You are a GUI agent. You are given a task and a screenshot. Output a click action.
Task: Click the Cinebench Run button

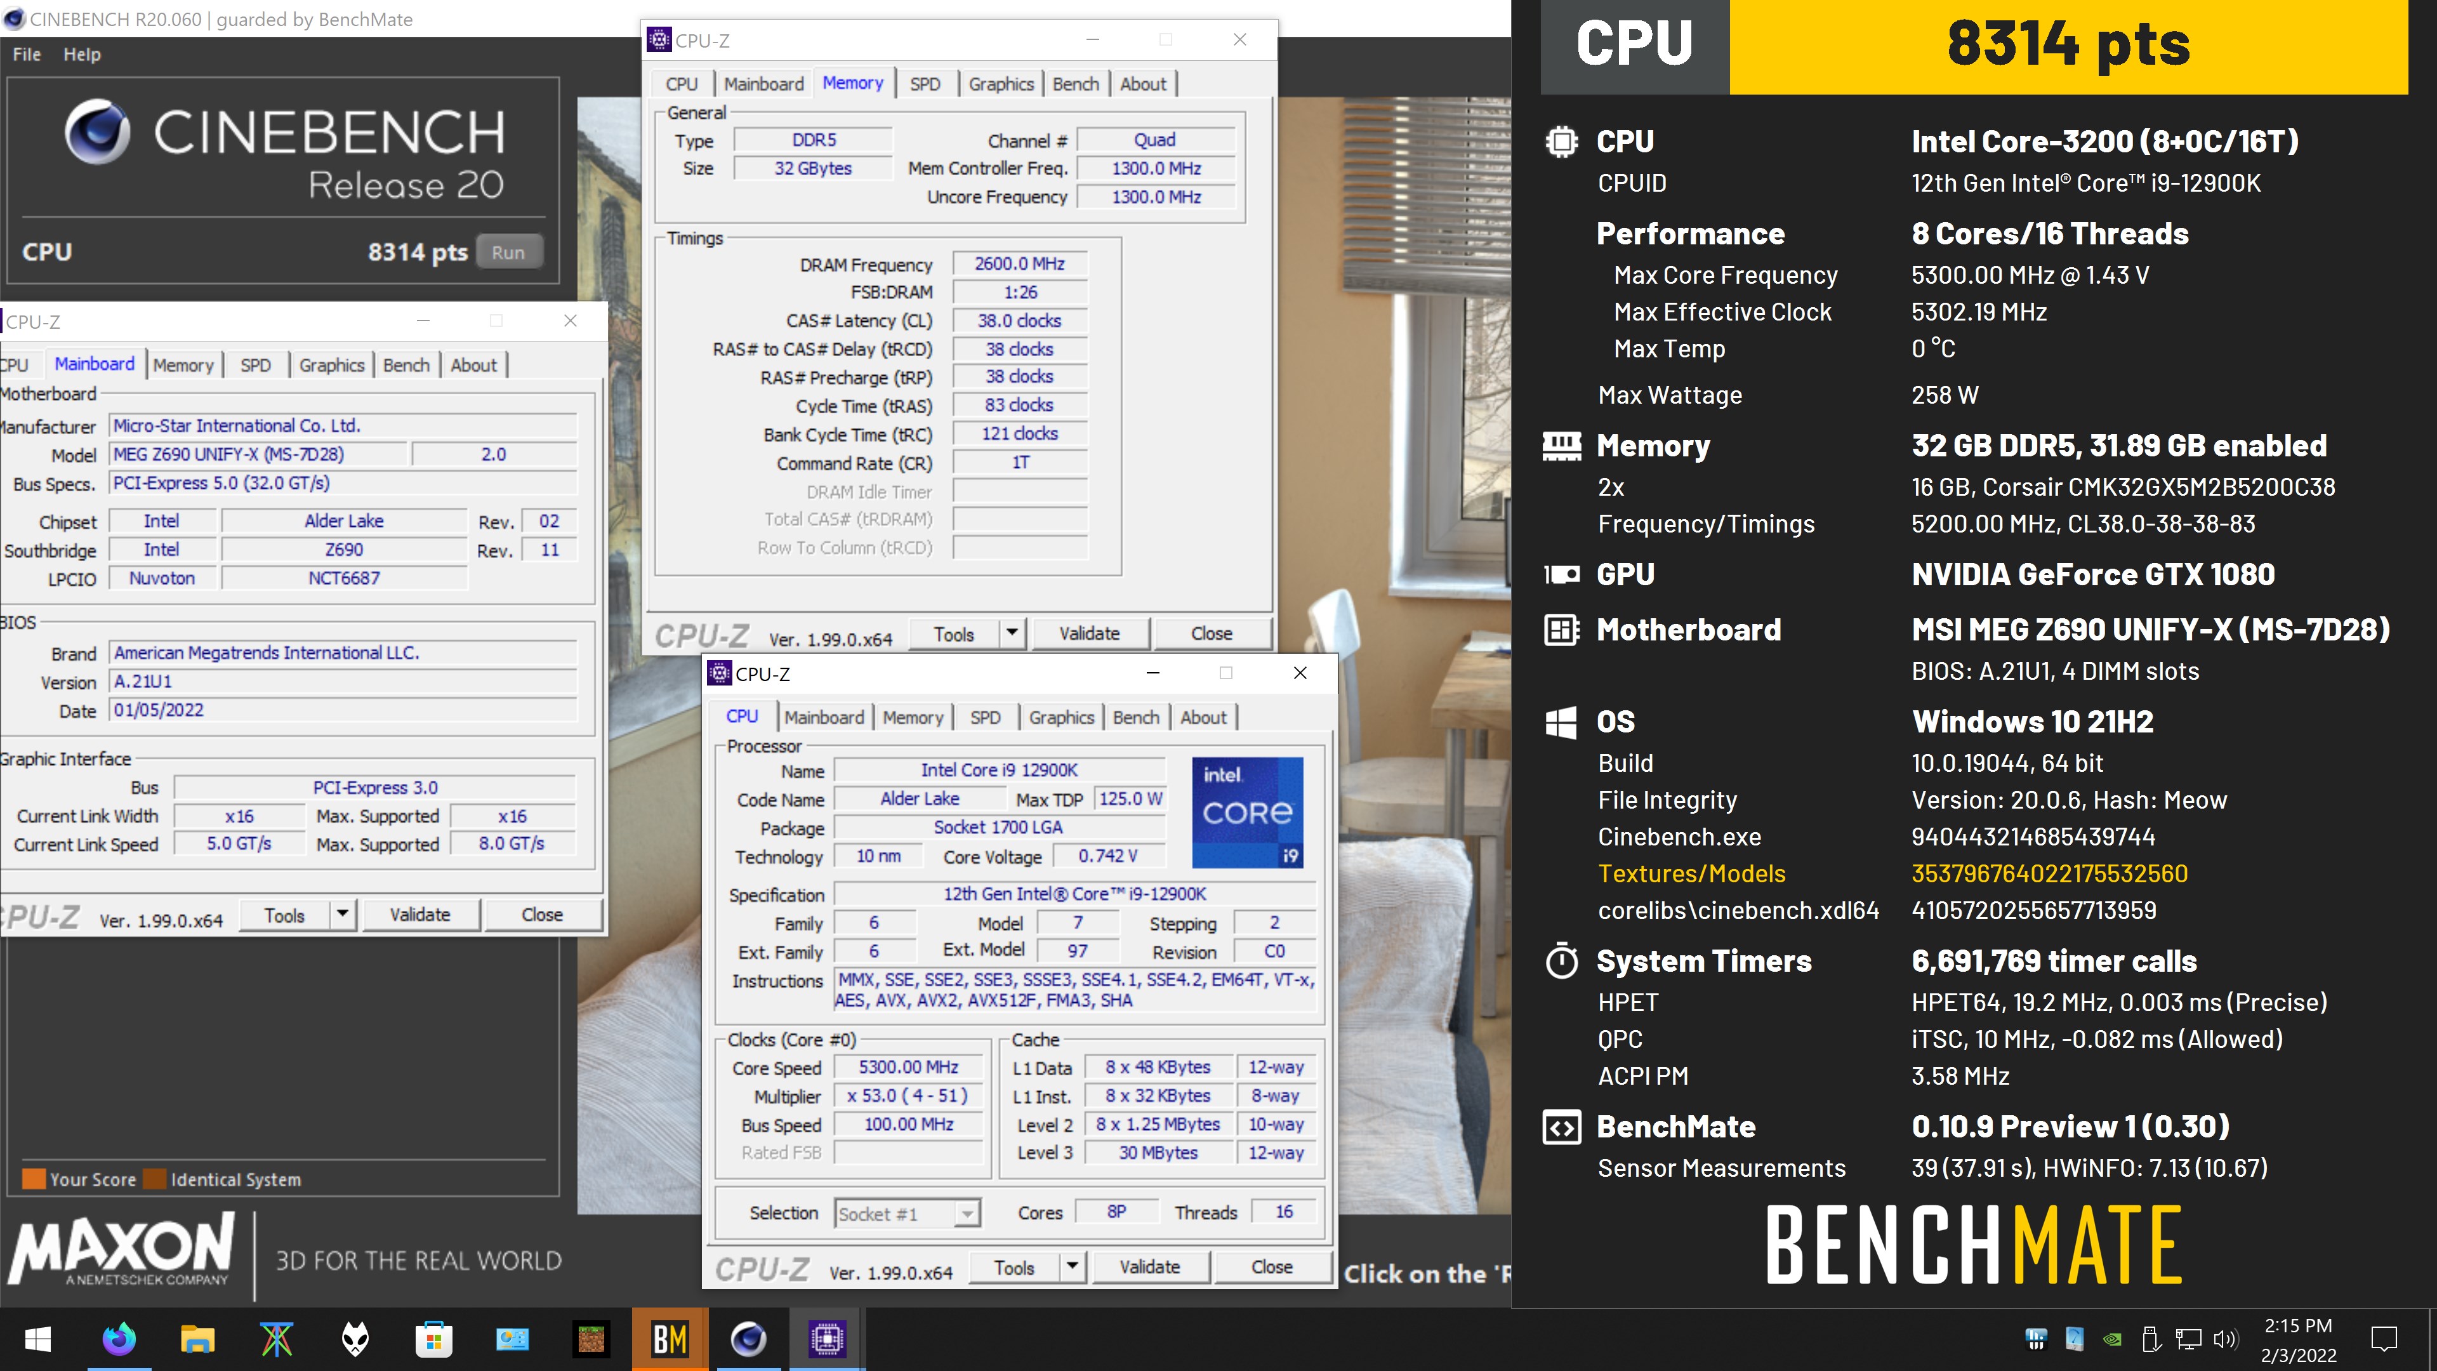pyautogui.click(x=509, y=253)
